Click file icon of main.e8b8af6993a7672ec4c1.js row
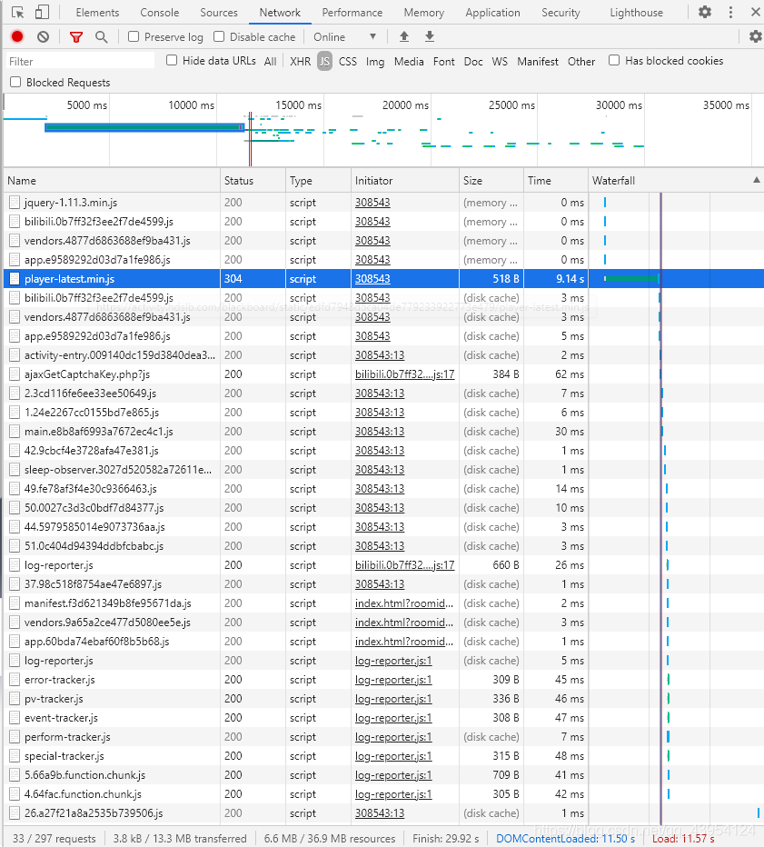Image resolution: width=764 pixels, height=847 pixels. pos(15,432)
